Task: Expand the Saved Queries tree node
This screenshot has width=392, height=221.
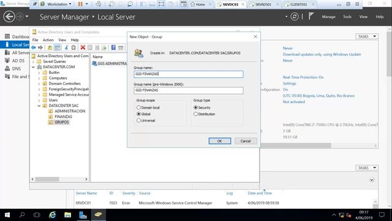Action: click(x=34, y=61)
